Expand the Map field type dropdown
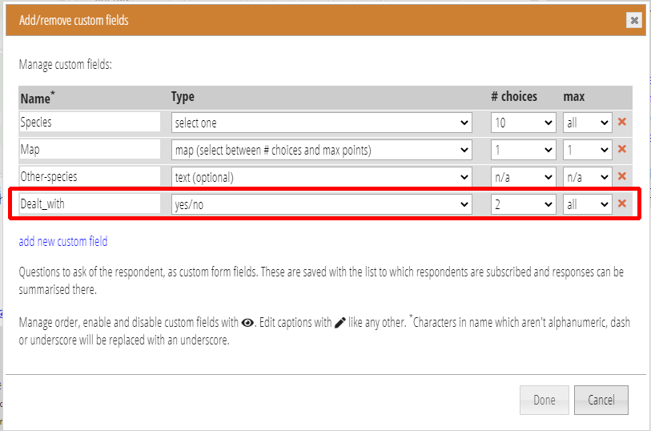The image size is (651, 431). (x=322, y=150)
